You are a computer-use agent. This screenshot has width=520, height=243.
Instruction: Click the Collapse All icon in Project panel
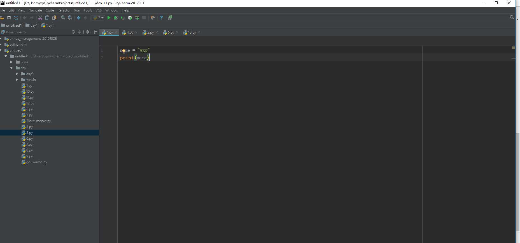80,32
